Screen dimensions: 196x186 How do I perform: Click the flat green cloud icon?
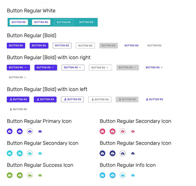click(40, 175)
